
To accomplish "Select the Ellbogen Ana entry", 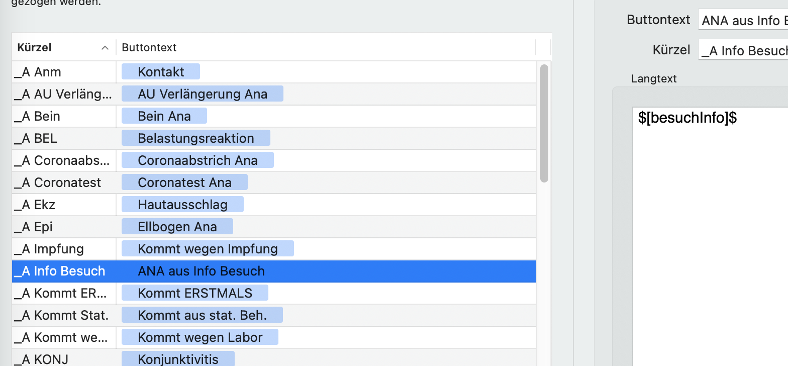I will (x=177, y=227).
